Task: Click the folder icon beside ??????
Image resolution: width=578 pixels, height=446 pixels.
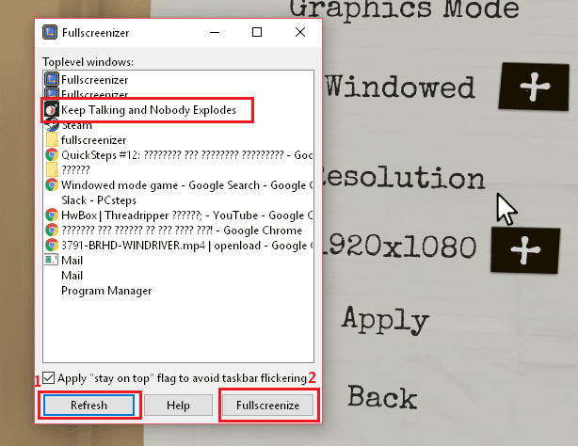Action: [x=52, y=170]
